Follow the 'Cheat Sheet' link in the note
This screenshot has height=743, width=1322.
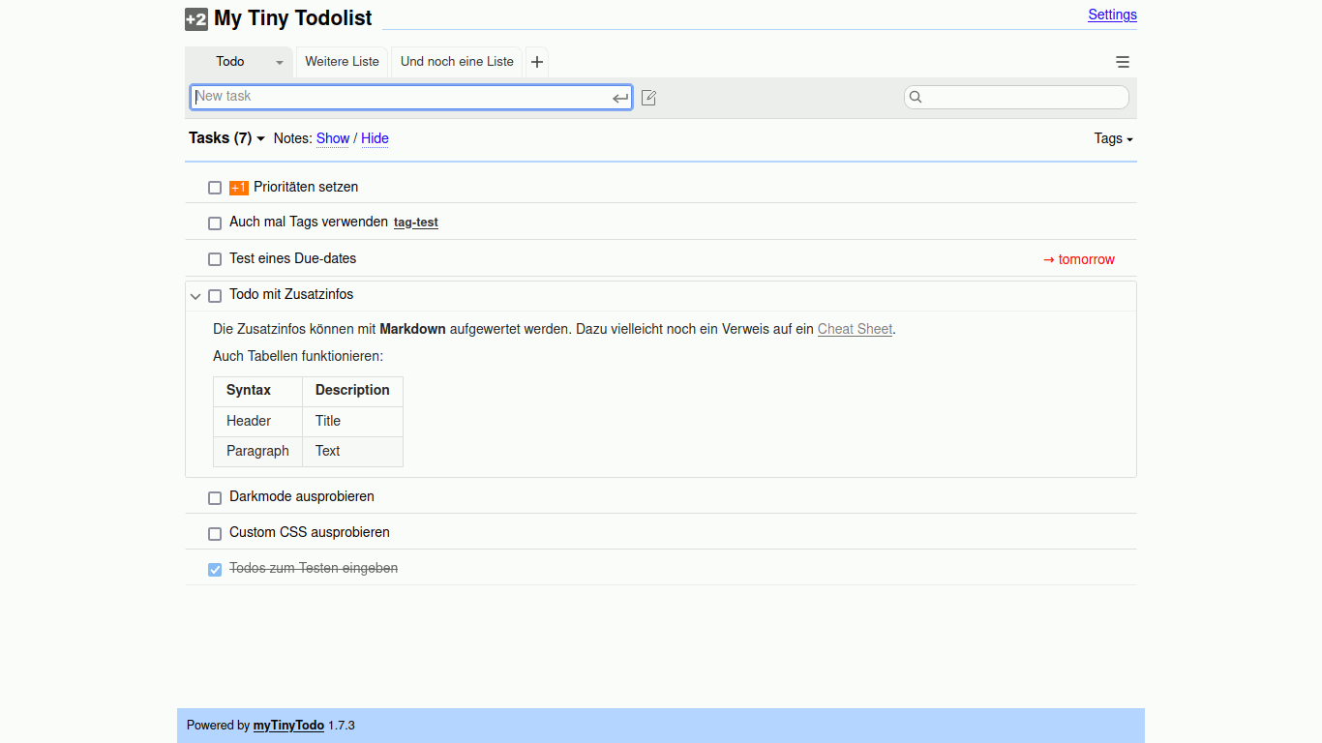(x=855, y=329)
